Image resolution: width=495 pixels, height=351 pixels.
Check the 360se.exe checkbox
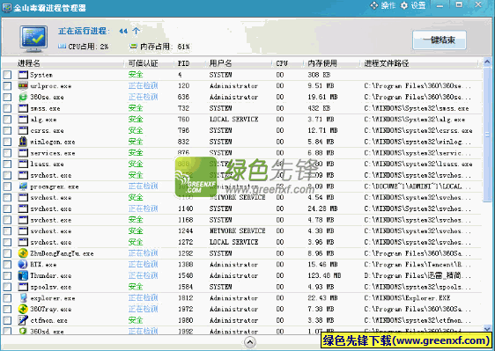[7, 97]
